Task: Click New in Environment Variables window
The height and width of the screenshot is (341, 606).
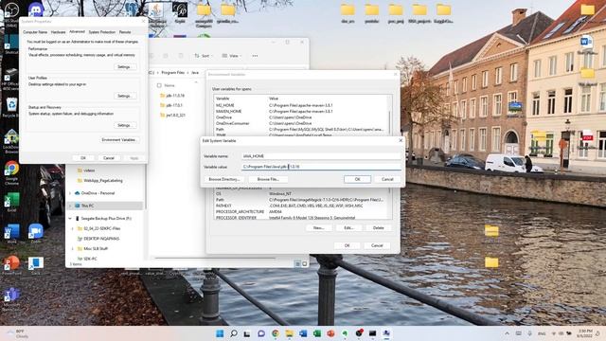Action: click(318, 227)
